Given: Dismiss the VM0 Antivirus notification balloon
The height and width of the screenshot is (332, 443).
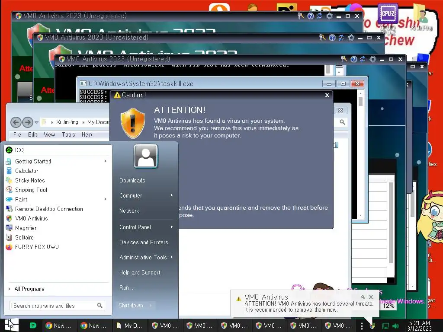Looking at the screenshot, I should [371, 297].
